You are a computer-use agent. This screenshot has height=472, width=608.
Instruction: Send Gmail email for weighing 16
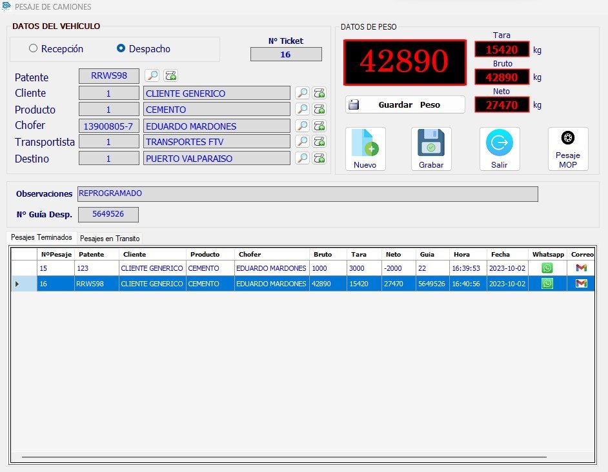click(x=582, y=284)
